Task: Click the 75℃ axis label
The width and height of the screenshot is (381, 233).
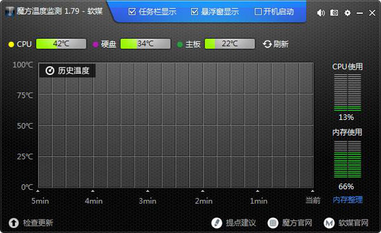Action: (x=25, y=95)
